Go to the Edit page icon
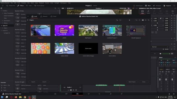This screenshot has width=177, height=99. pos(77,94)
